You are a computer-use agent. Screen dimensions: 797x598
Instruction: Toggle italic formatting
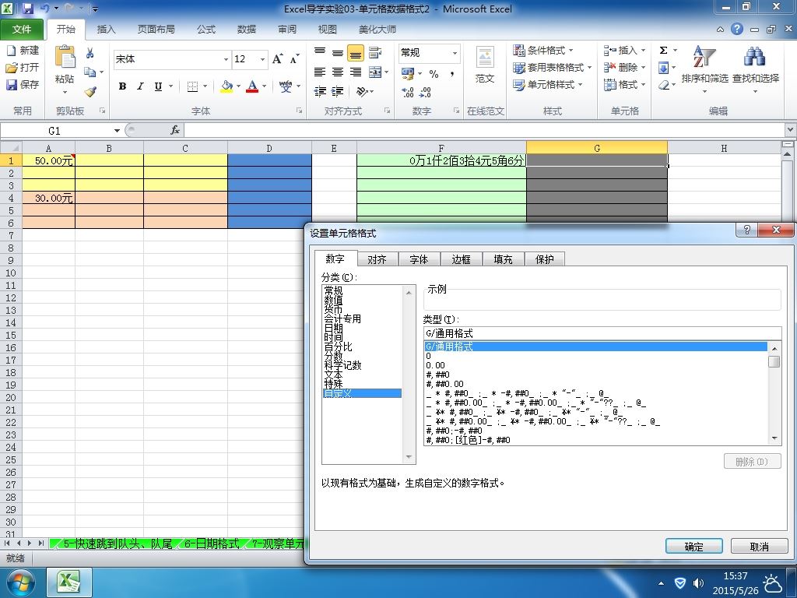tap(140, 86)
